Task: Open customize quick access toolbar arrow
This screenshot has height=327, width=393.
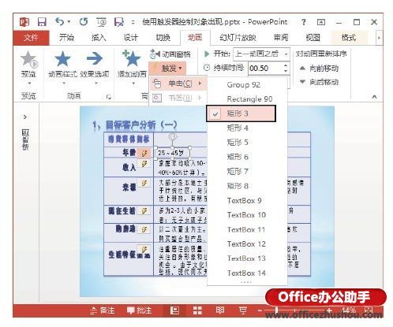Action: pyautogui.click(x=133, y=22)
